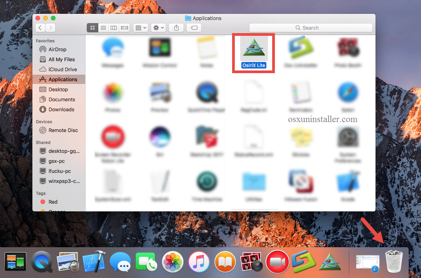Switch to list view in Finder
The width and height of the screenshot is (421, 278).
point(103,27)
